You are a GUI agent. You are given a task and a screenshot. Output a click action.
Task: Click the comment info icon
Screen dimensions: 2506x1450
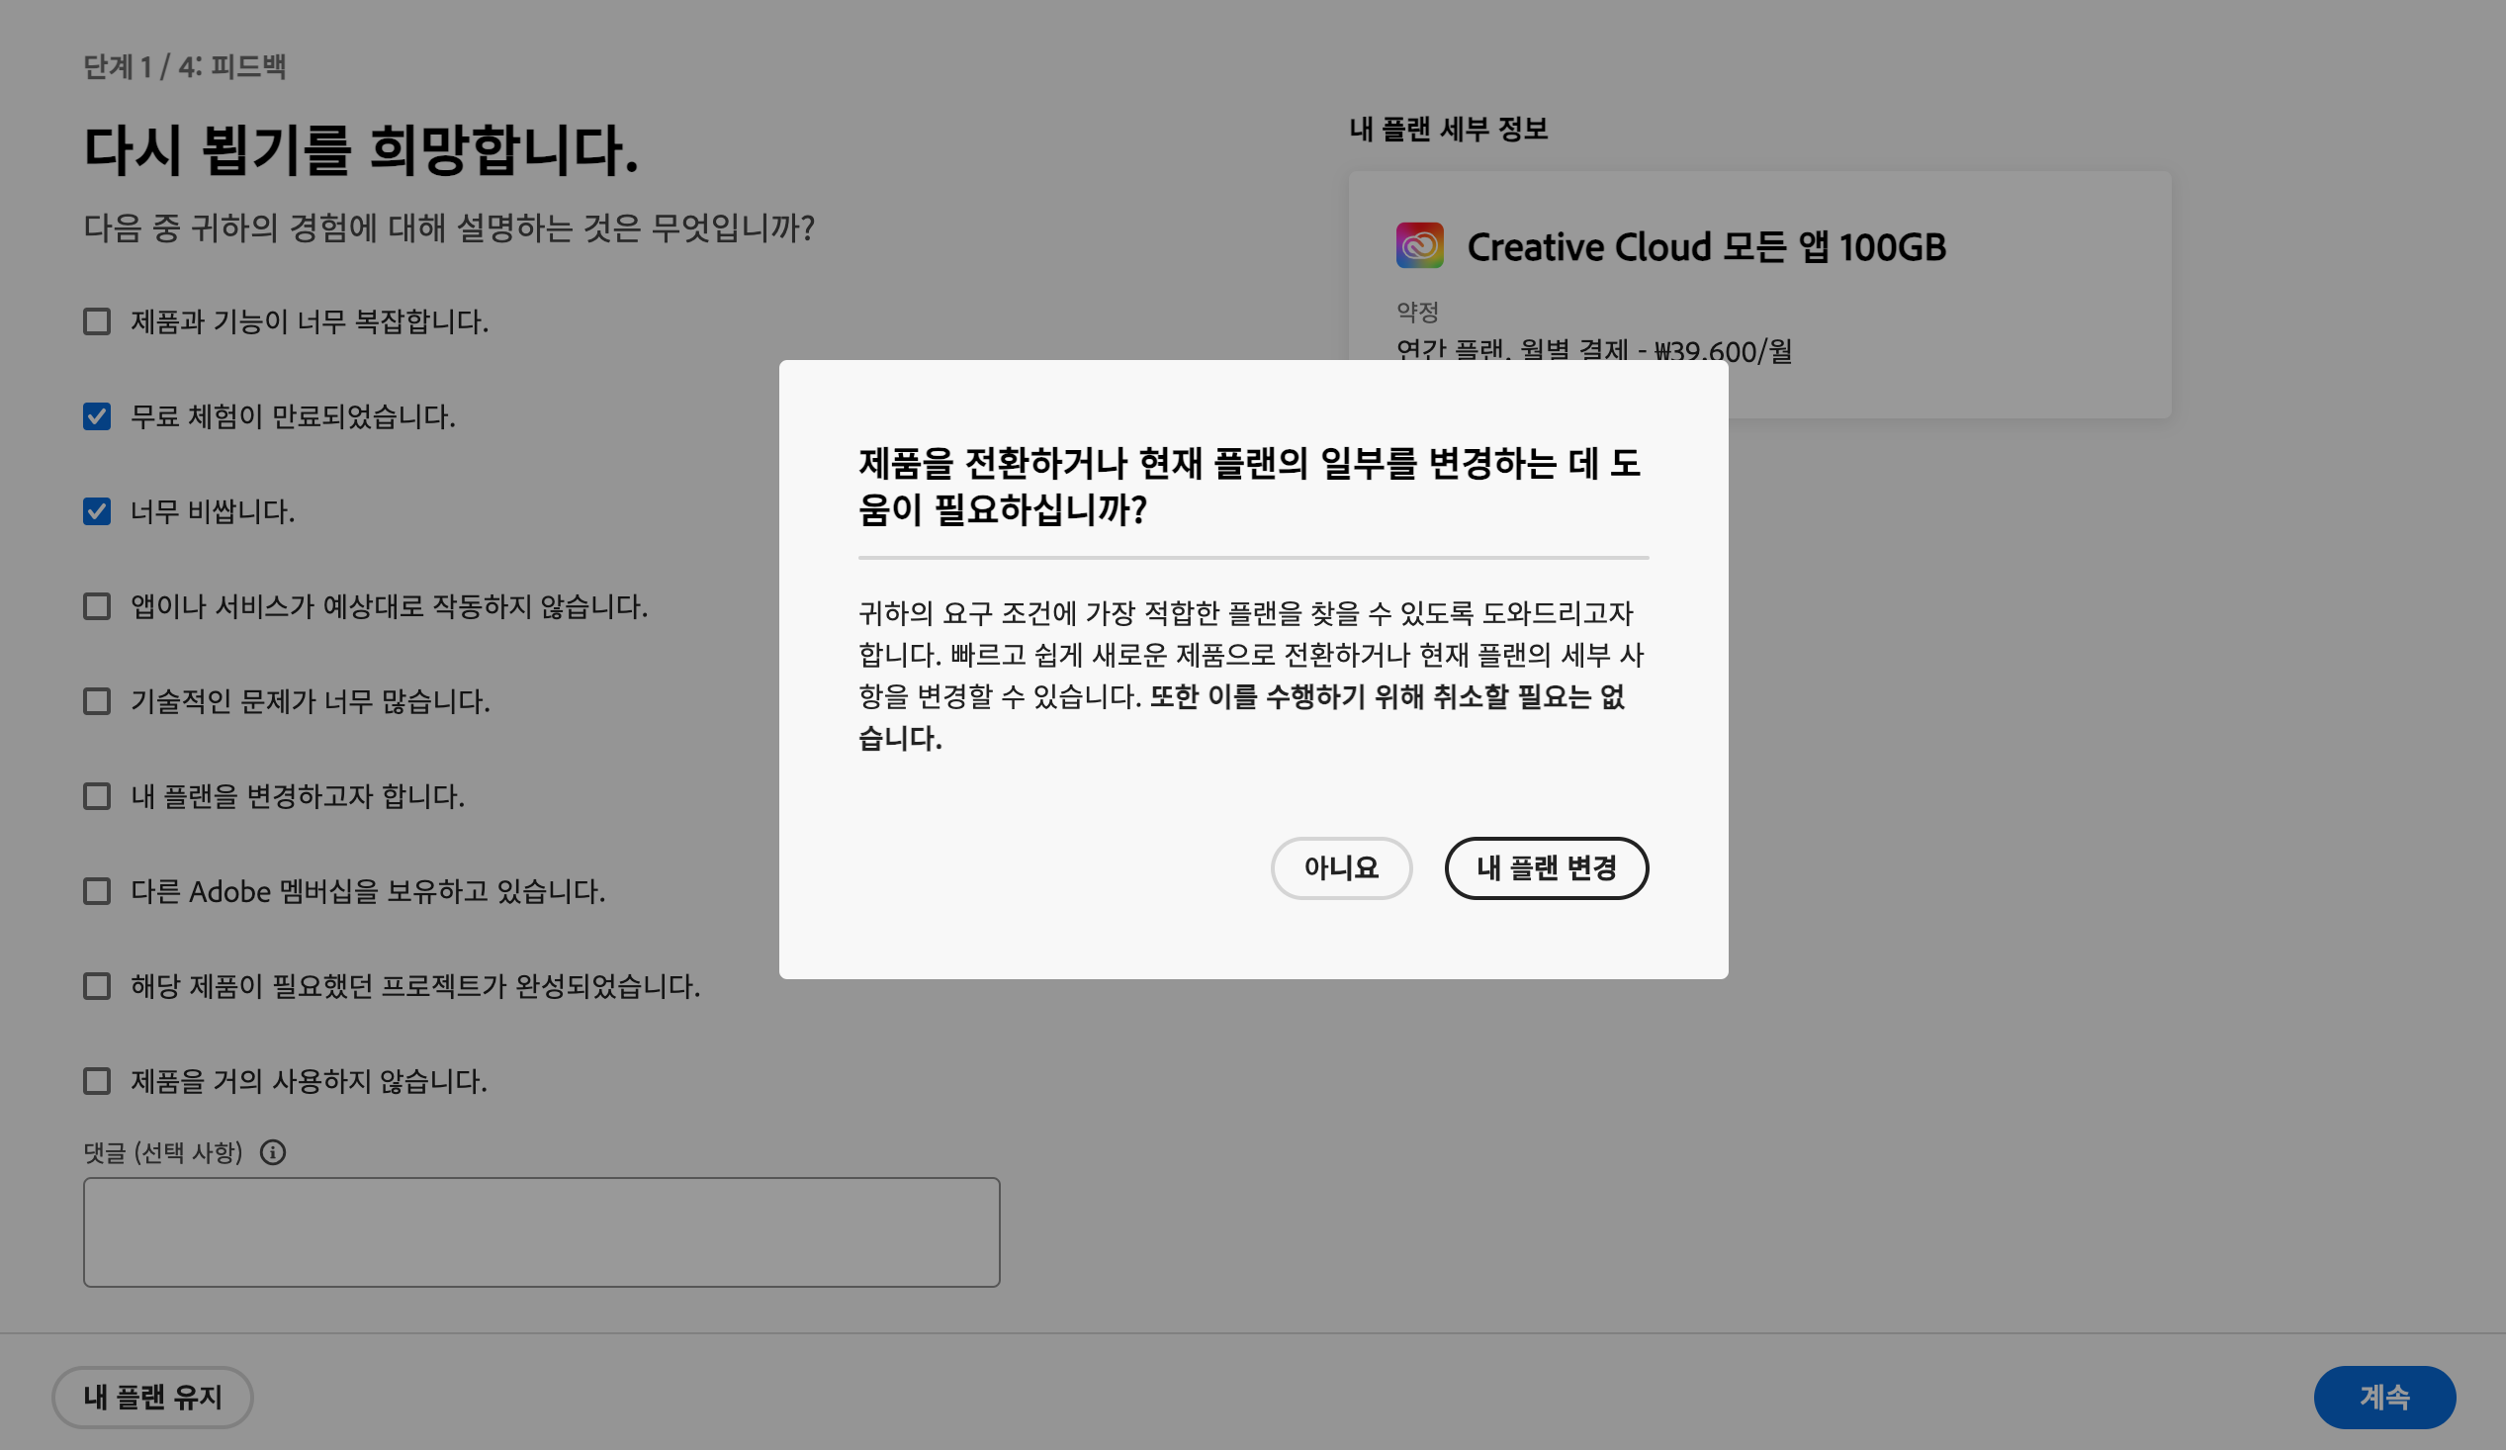click(273, 1151)
